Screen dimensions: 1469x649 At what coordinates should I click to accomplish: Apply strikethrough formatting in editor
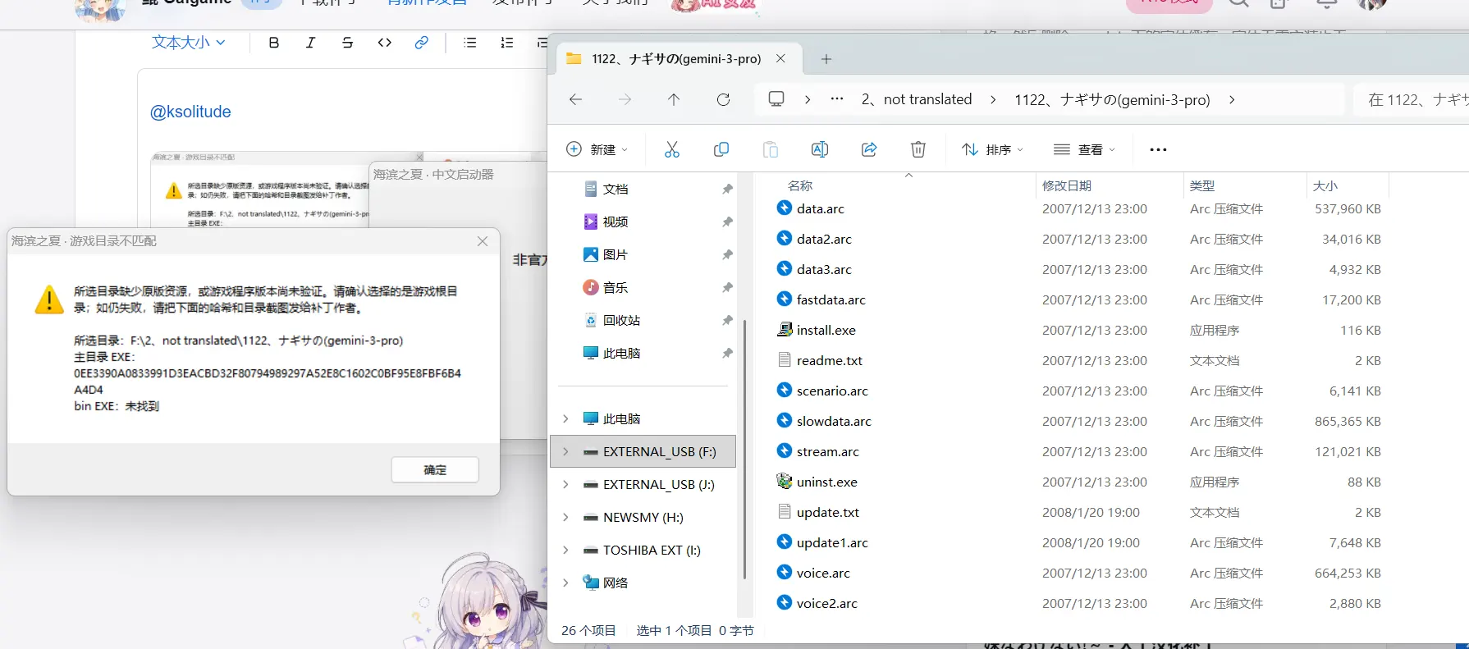click(x=347, y=43)
